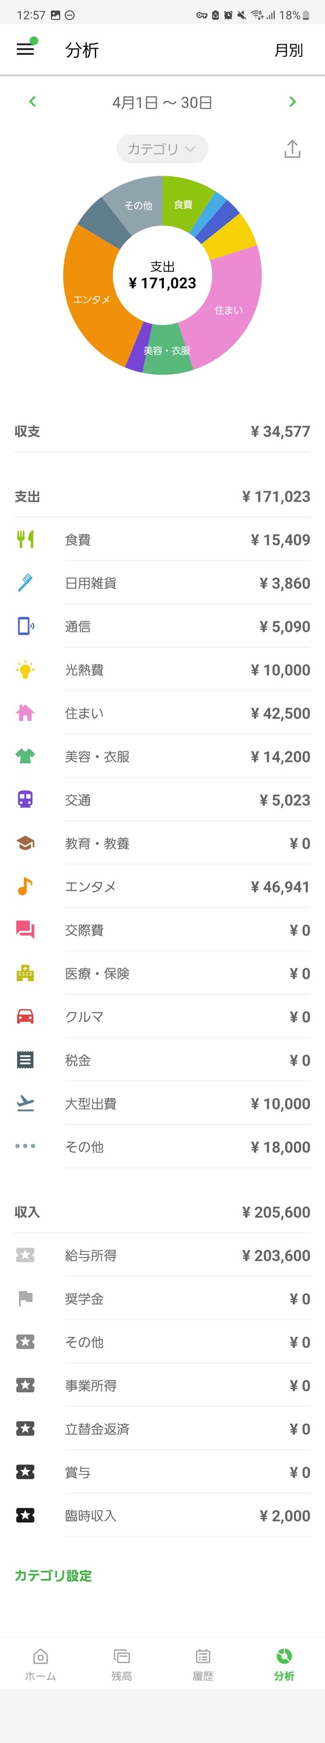325x1743 pixels.
Task: Open カテゴリ設定 link
Action: click(53, 1576)
